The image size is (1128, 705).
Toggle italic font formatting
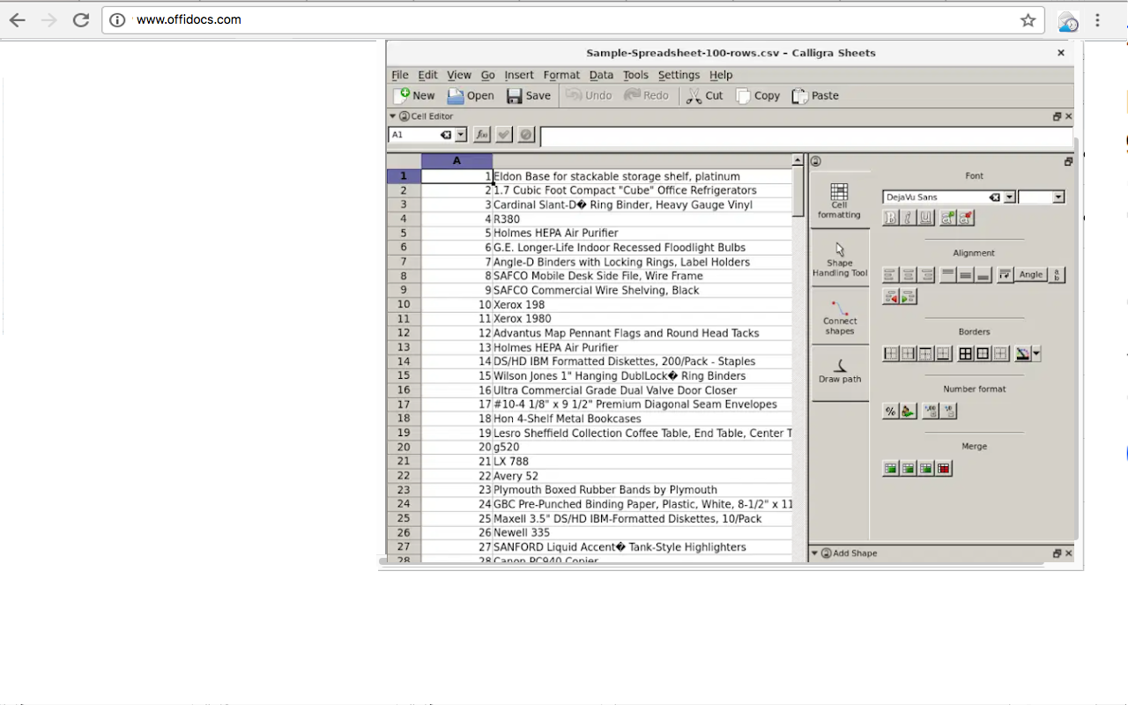(908, 218)
